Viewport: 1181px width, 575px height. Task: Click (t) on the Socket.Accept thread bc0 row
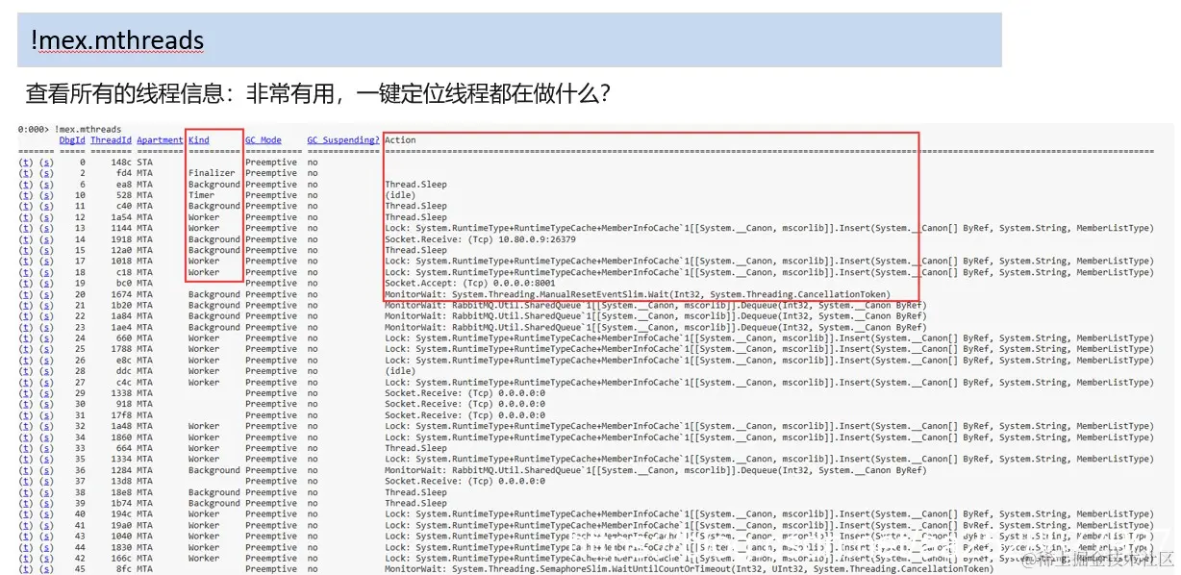click(26, 284)
